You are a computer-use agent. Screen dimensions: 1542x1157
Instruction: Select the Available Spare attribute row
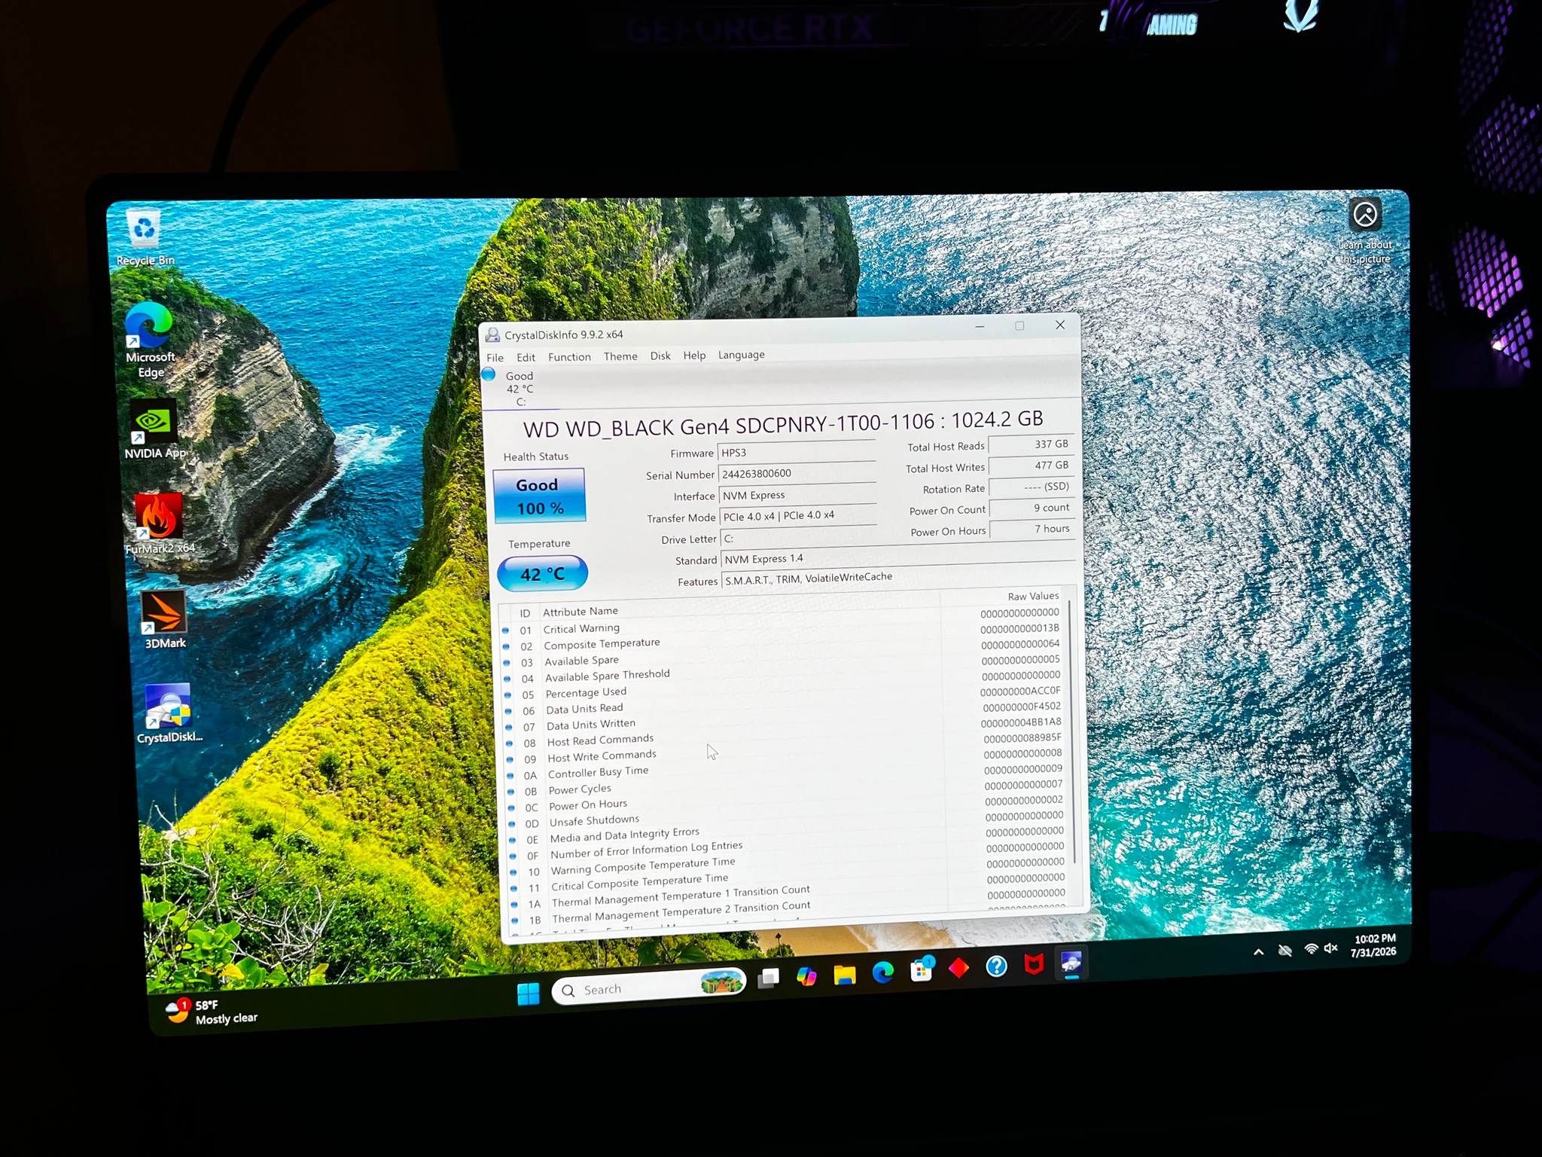point(783,652)
